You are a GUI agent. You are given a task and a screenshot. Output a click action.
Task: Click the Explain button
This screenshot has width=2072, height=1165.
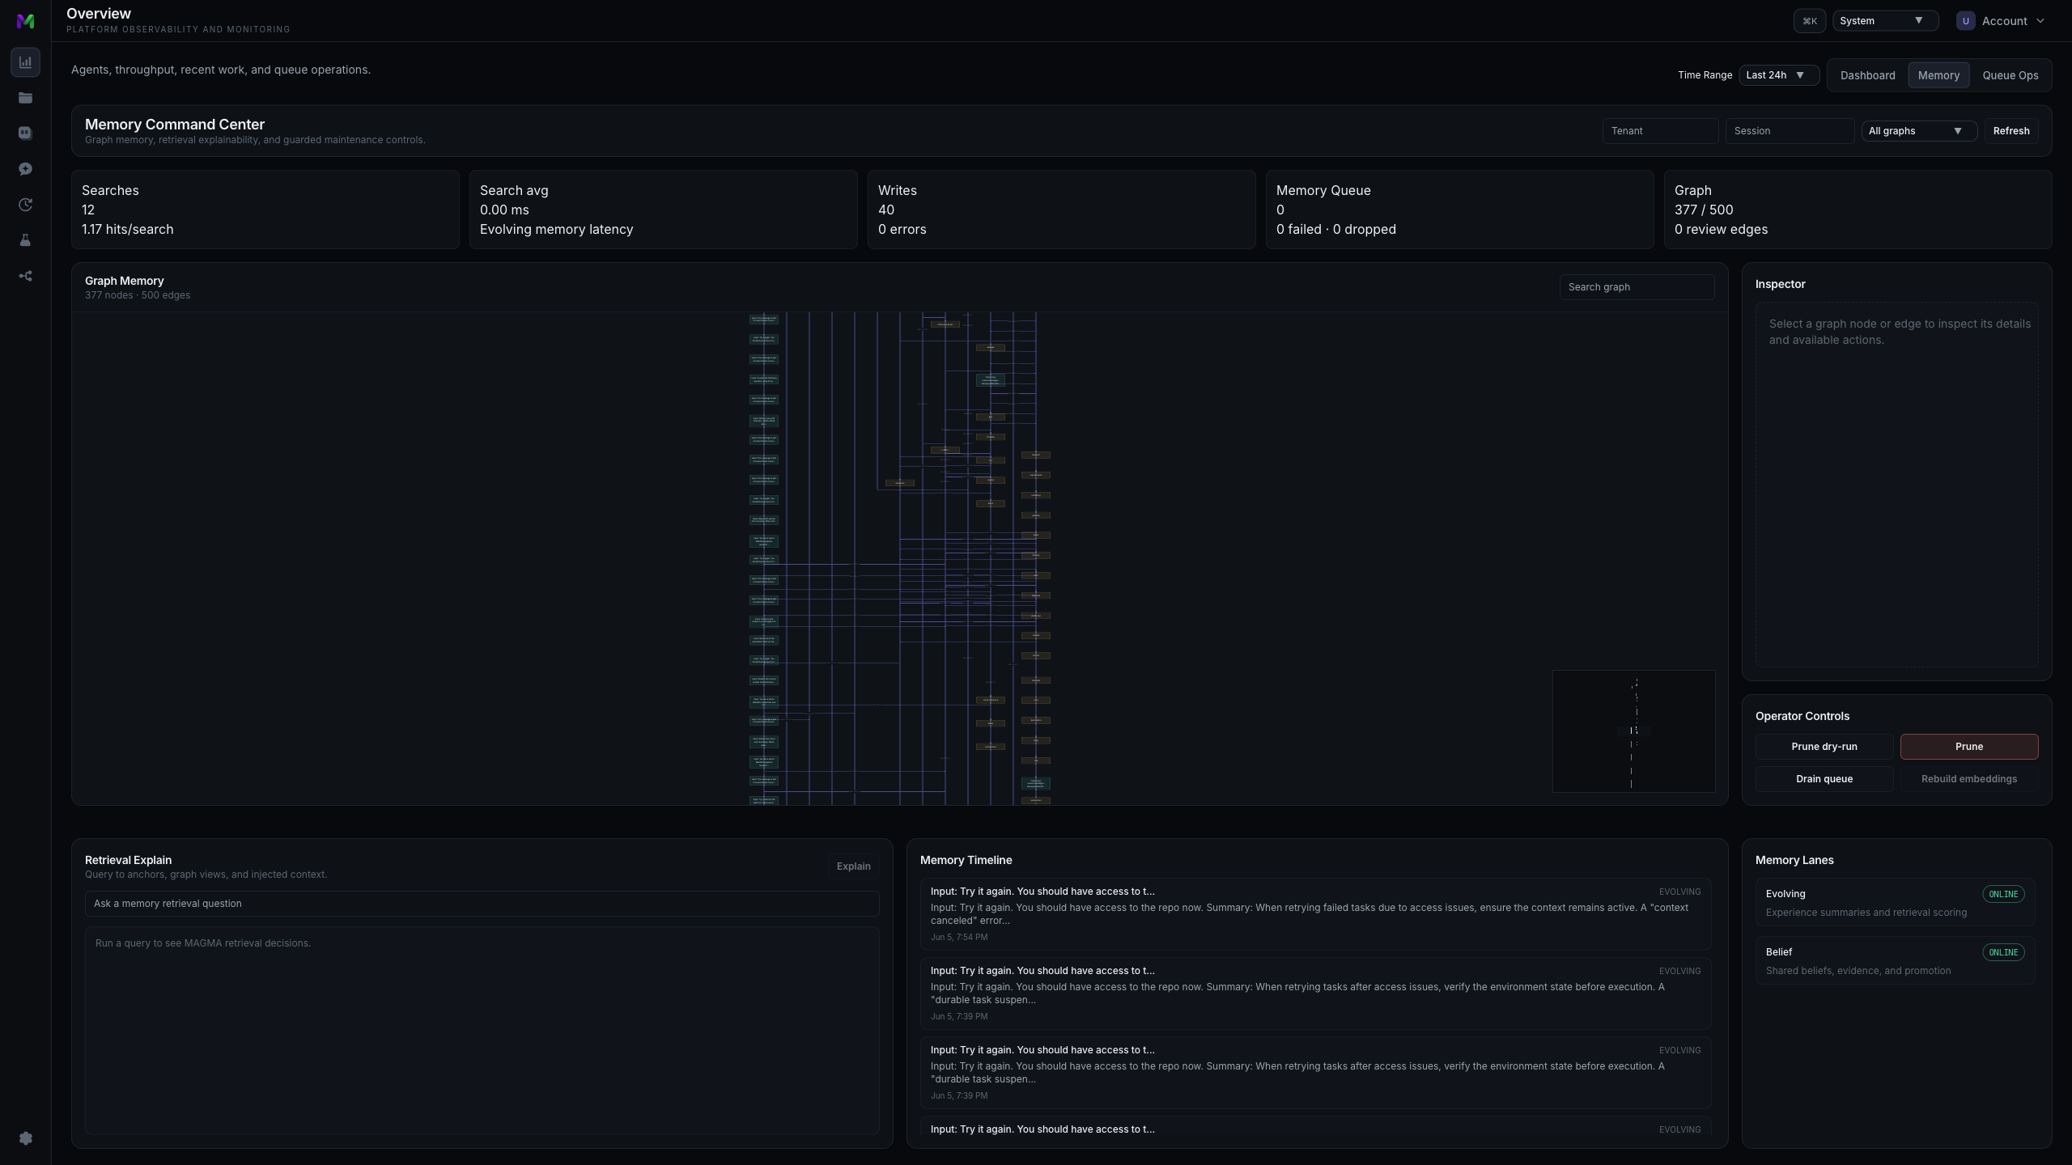(853, 866)
